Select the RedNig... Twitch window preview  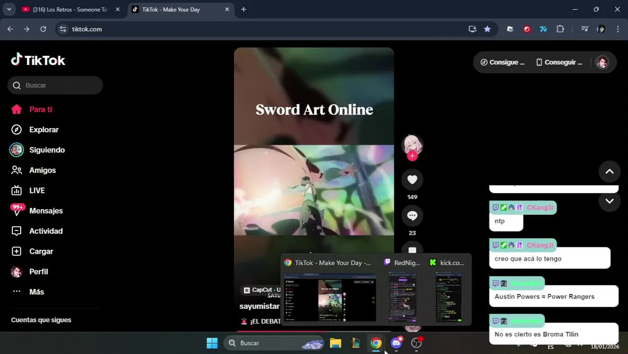coord(402,297)
